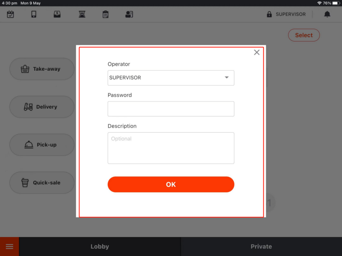Open the cash drawer icon
This screenshot has height=256, width=342.
57,14
